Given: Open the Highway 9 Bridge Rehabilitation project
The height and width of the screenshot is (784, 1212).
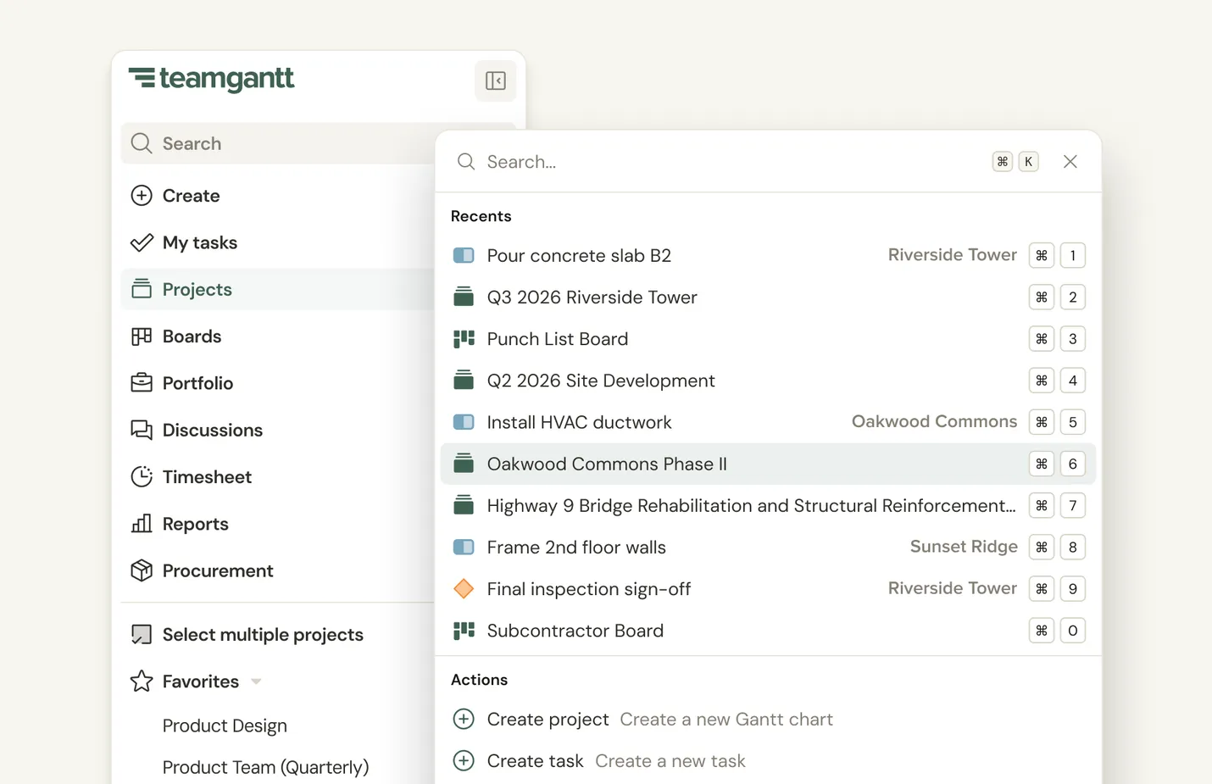Looking at the screenshot, I should (768, 505).
